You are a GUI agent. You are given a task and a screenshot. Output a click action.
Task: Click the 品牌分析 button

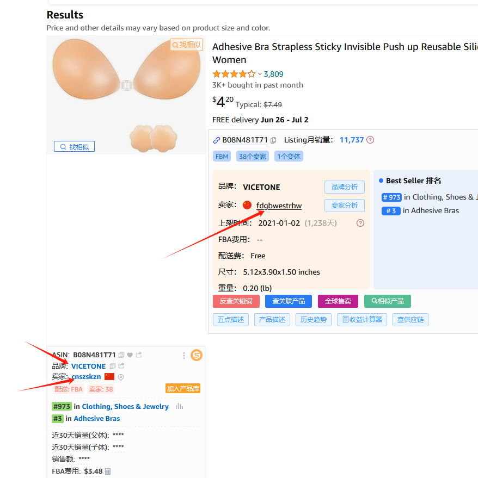click(344, 187)
